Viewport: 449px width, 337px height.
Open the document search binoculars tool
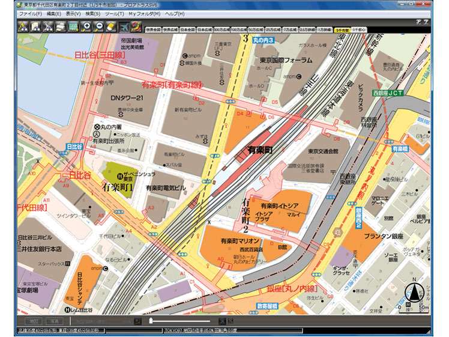[x=35, y=26]
